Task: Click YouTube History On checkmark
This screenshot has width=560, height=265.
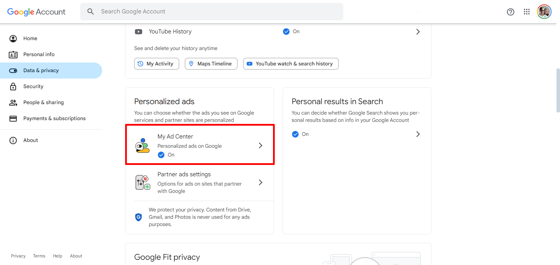Action: [x=286, y=31]
